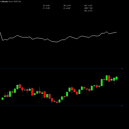Select the 'OL: 4.75' reading
Viewport: 129px width, 129px height.
click(88, 11)
